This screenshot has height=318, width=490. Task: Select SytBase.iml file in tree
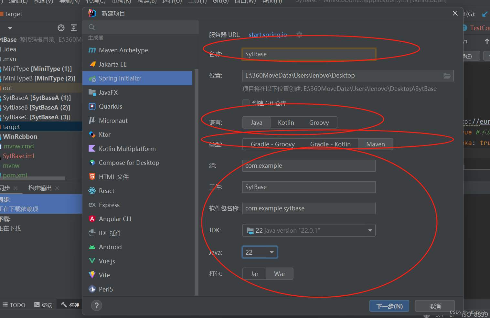point(18,156)
